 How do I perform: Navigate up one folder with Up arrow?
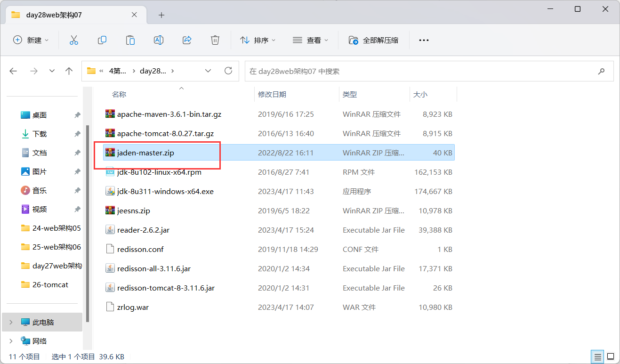[69, 71]
